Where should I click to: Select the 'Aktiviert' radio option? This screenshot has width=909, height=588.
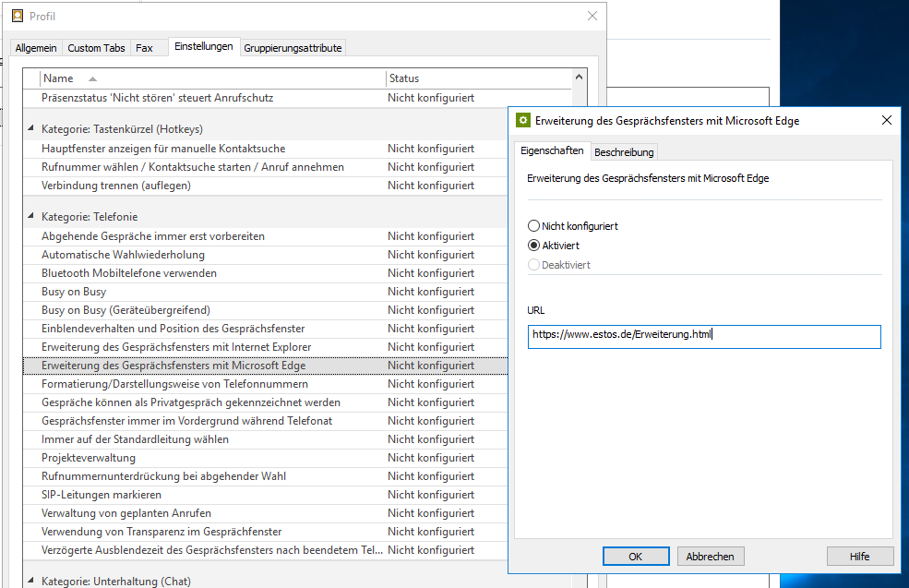534,246
